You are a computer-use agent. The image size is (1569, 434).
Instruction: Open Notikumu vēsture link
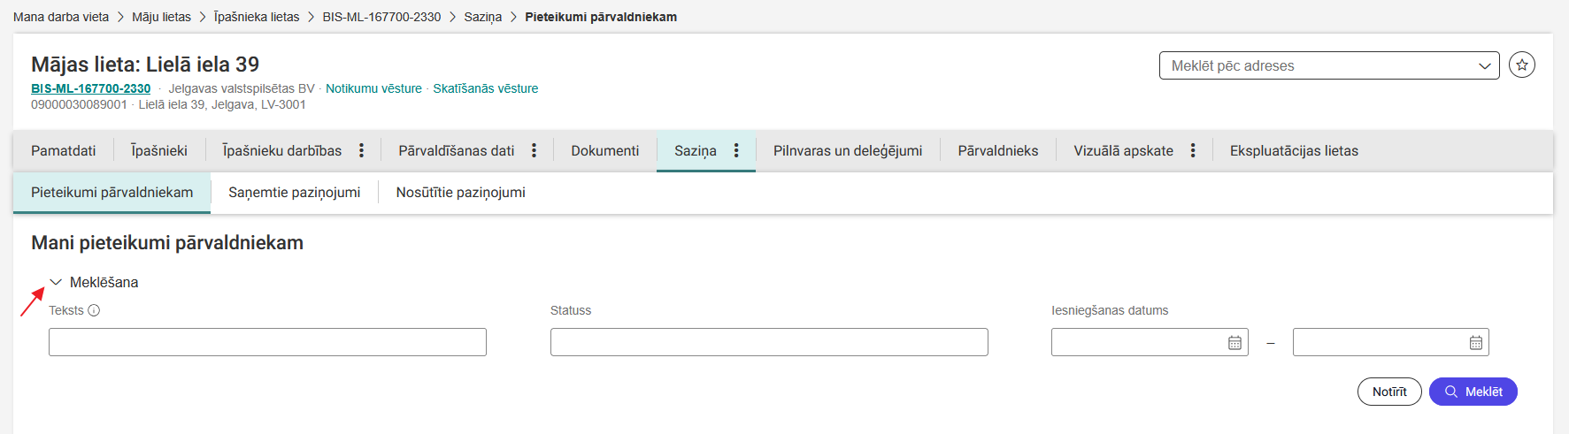[373, 88]
